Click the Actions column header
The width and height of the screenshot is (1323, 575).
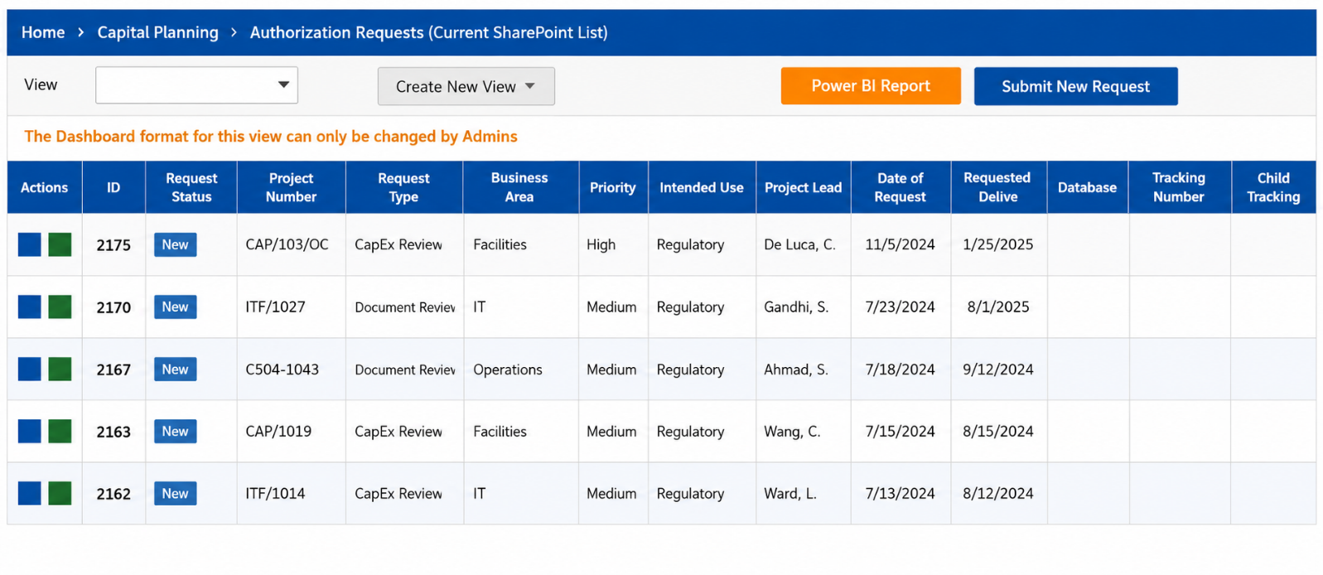point(45,187)
